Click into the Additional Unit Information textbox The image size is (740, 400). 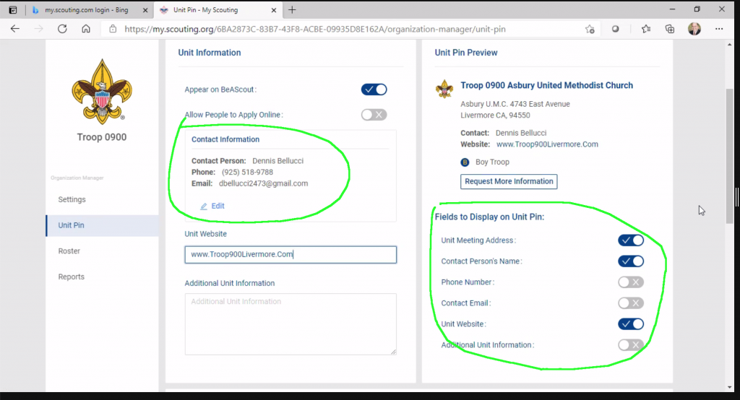point(291,323)
